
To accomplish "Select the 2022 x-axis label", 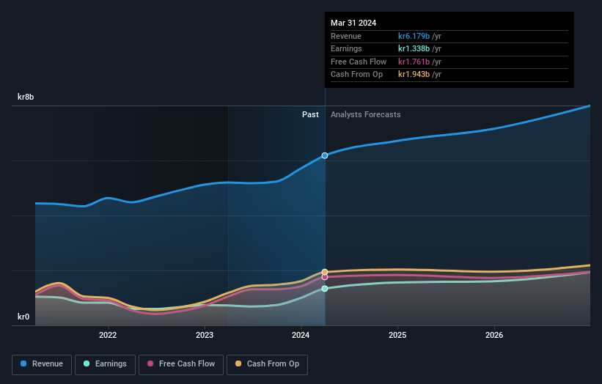I will [108, 335].
